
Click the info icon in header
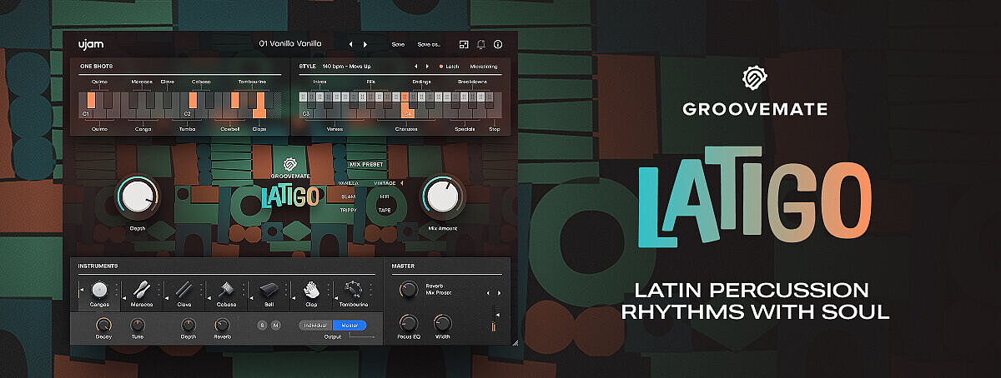tap(498, 43)
